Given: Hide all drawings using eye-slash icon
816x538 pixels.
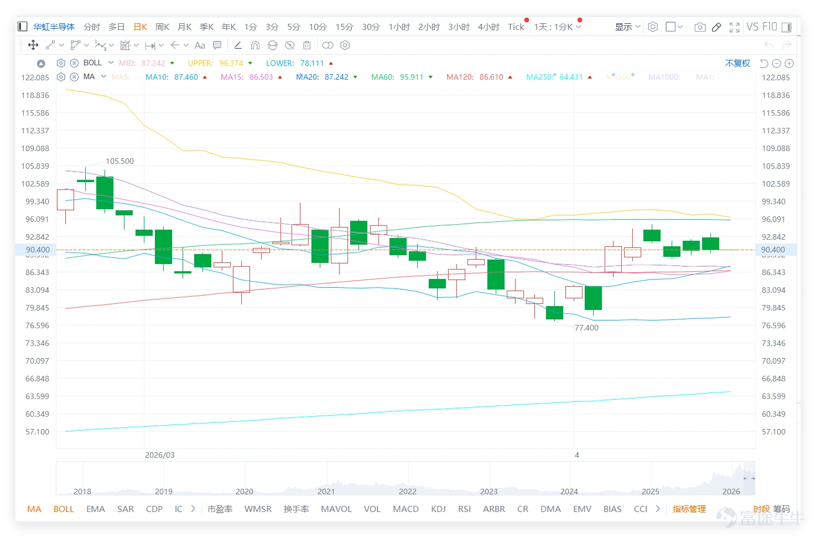Looking at the screenshot, I should pos(289,45).
